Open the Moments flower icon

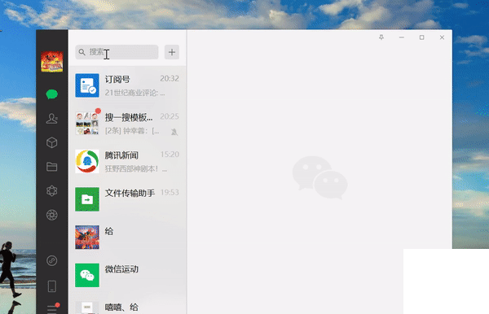[x=52, y=191]
